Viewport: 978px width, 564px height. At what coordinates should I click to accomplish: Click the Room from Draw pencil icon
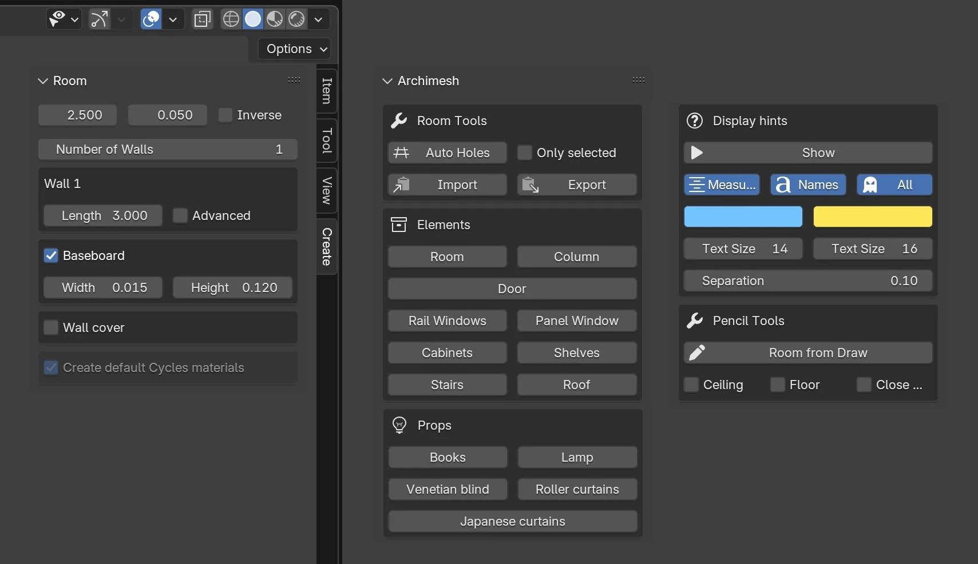[x=696, y=353]
